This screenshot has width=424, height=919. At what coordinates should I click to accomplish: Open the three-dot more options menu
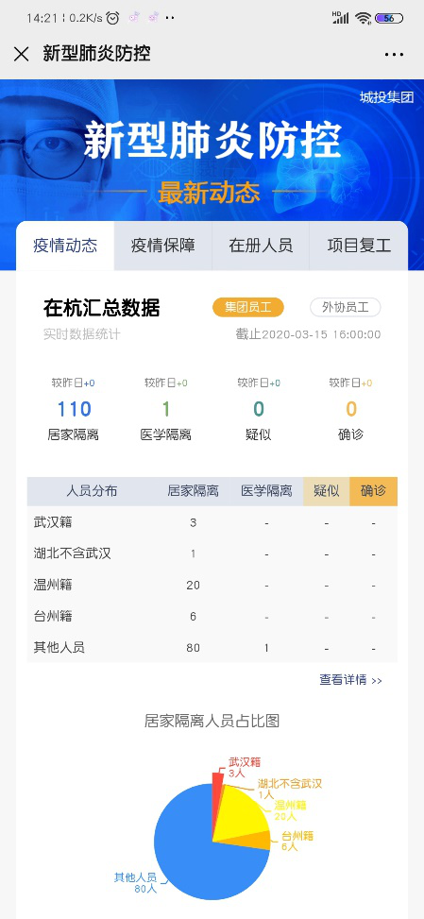pos(394,55)
